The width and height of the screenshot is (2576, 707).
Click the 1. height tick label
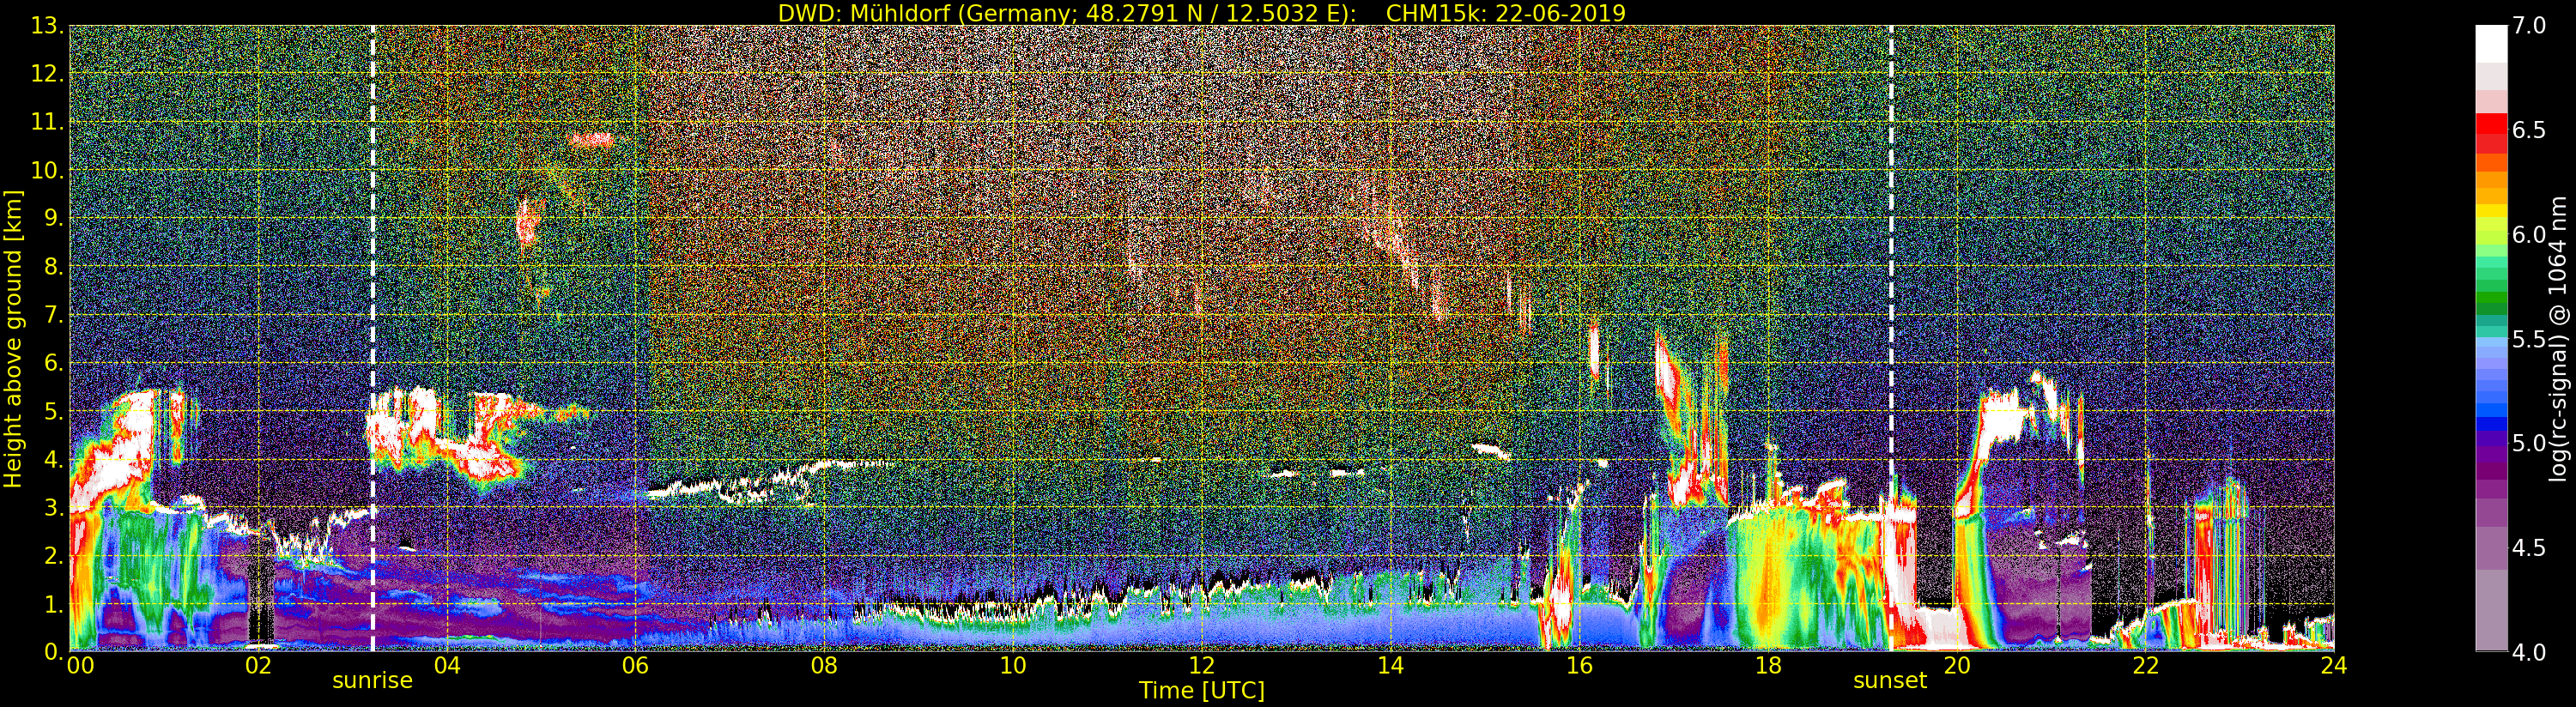click(53, 604)
